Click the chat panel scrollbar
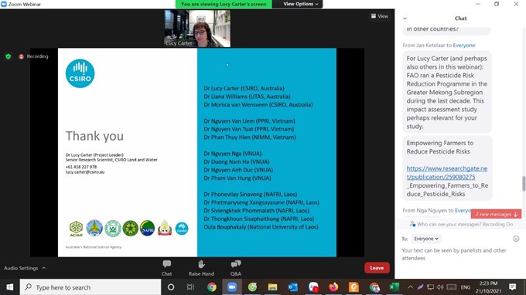Image resolution: width=526 pixels, height=295 pixels. coord(524,184)
